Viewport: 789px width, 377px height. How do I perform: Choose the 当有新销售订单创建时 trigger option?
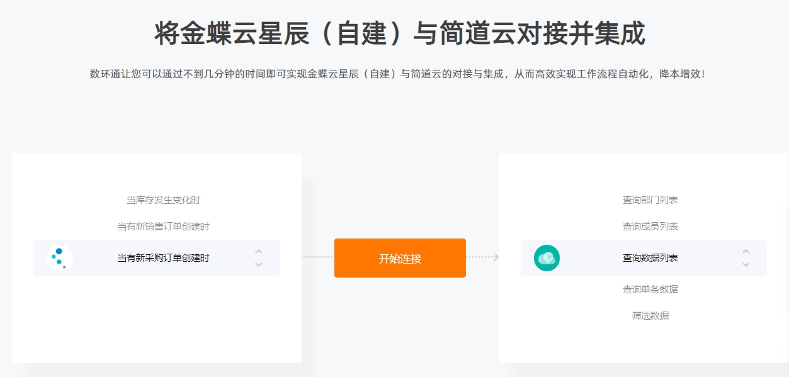(x=163, y=227)
